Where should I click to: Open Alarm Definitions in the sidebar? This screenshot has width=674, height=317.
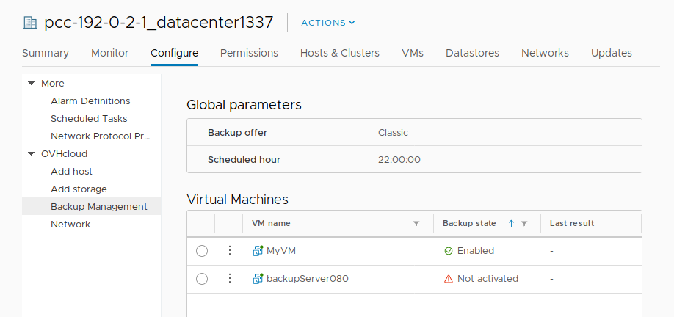(x=90, y=101)
